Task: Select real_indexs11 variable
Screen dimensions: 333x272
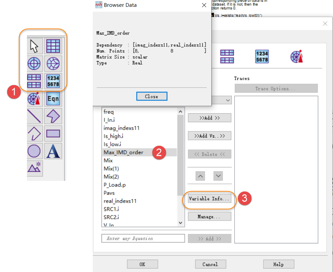Action: pos(139,201)
